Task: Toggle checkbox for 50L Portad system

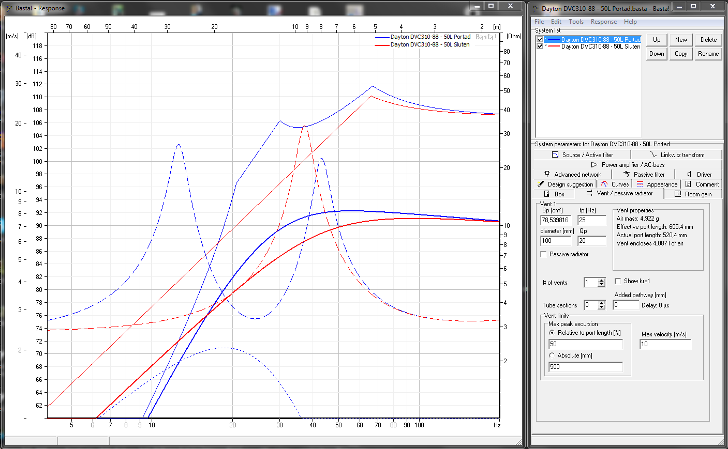Action: tap(540, 39)
